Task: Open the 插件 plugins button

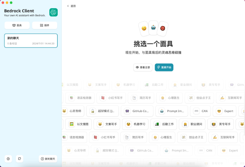Action: coord(44,25)
